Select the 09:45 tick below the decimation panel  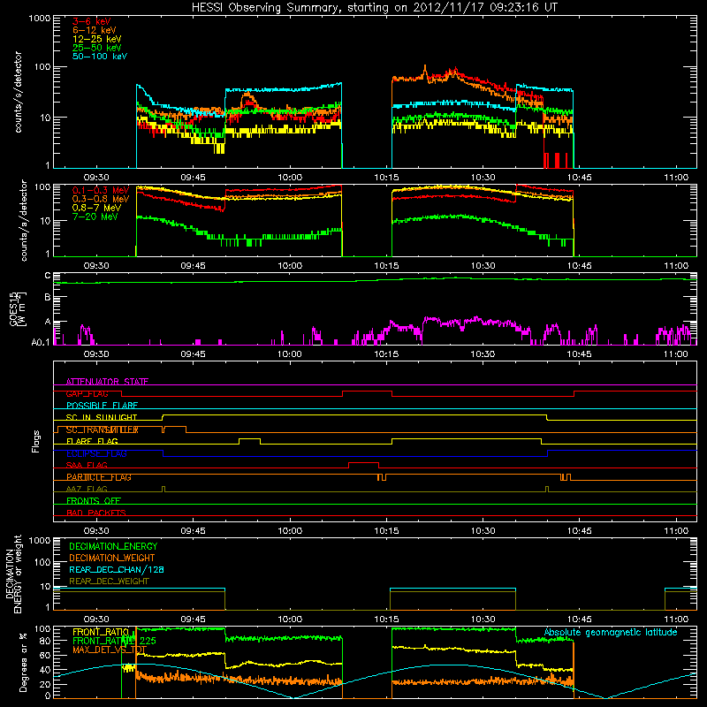[193, 620]
